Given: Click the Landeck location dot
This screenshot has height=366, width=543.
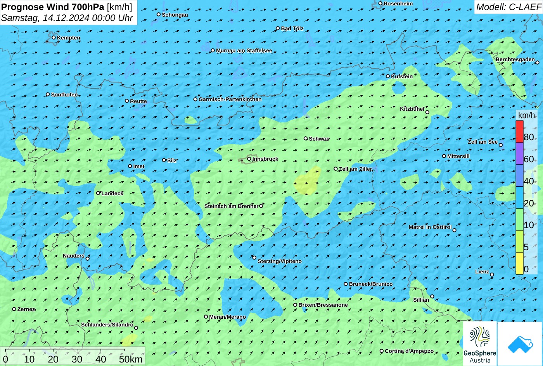Looking at the screenshot, I should point(98,193).
